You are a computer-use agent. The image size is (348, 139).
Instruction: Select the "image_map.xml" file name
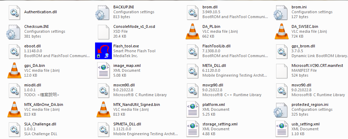pos(127,65)
